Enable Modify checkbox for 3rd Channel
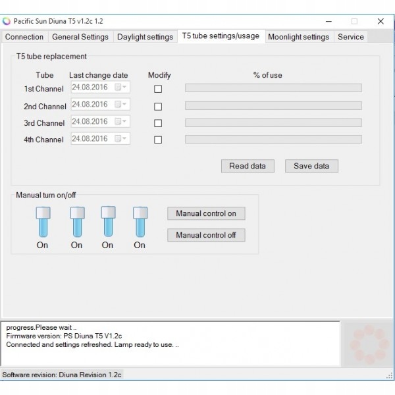This screenshot has height=395, width=395. click(x=158, y=123)
